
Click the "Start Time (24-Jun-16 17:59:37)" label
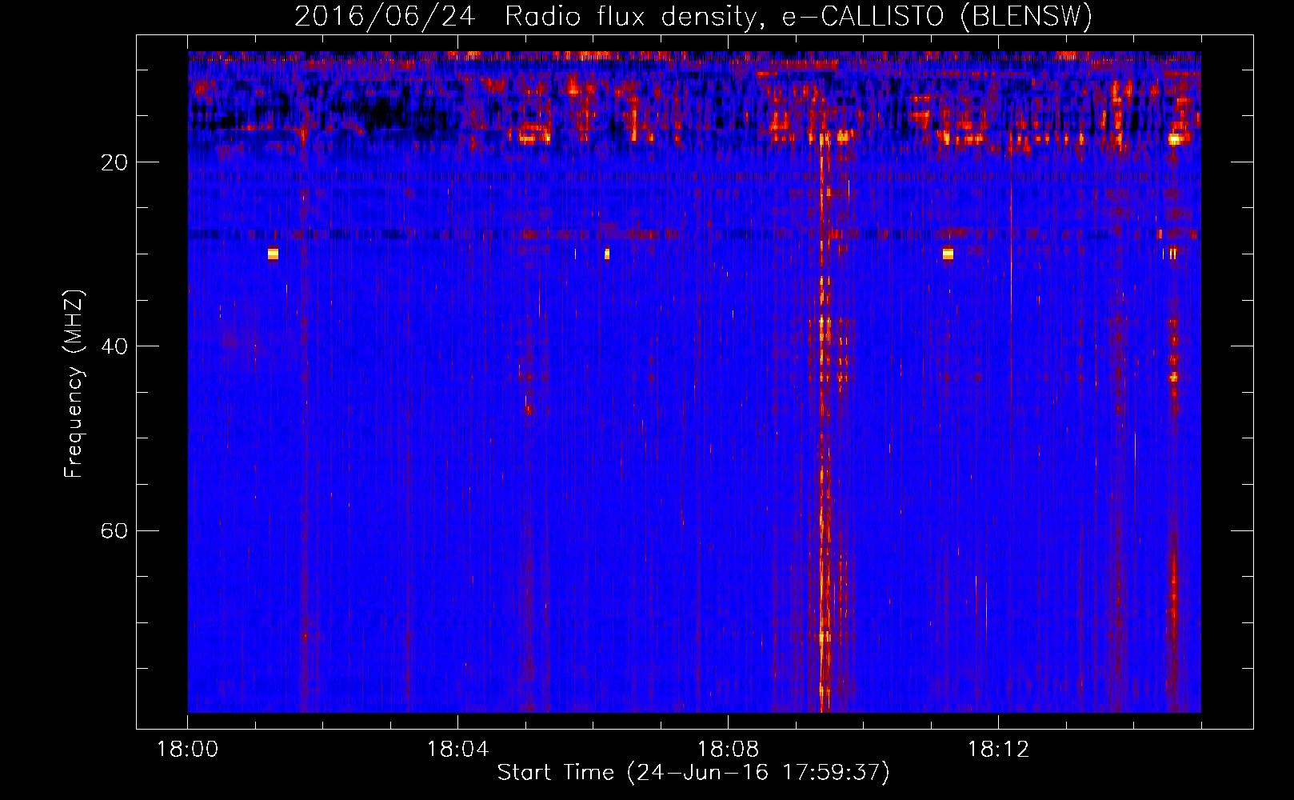click(x=693, y=773)
